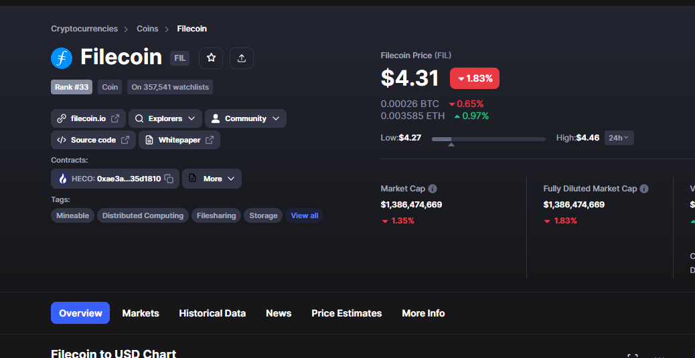The height and width of the screenshot is (358, 695).
Task: Click the low-high price range bar
Action: click(489, 139)
